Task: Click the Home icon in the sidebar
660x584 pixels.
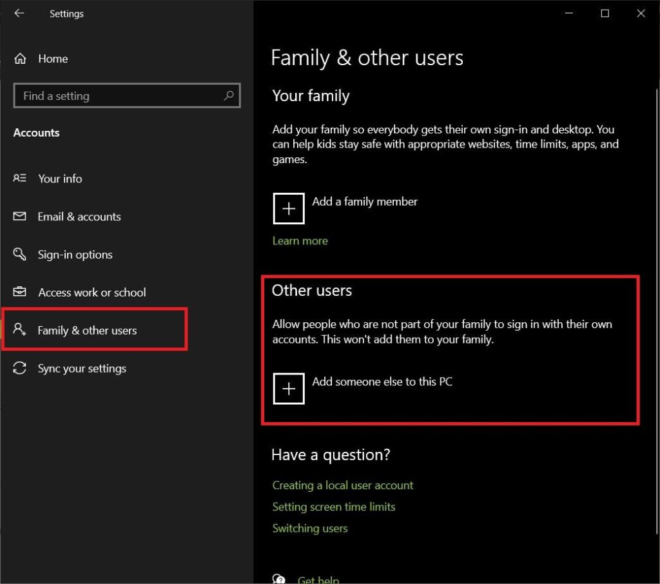Action: click(20, 58)
